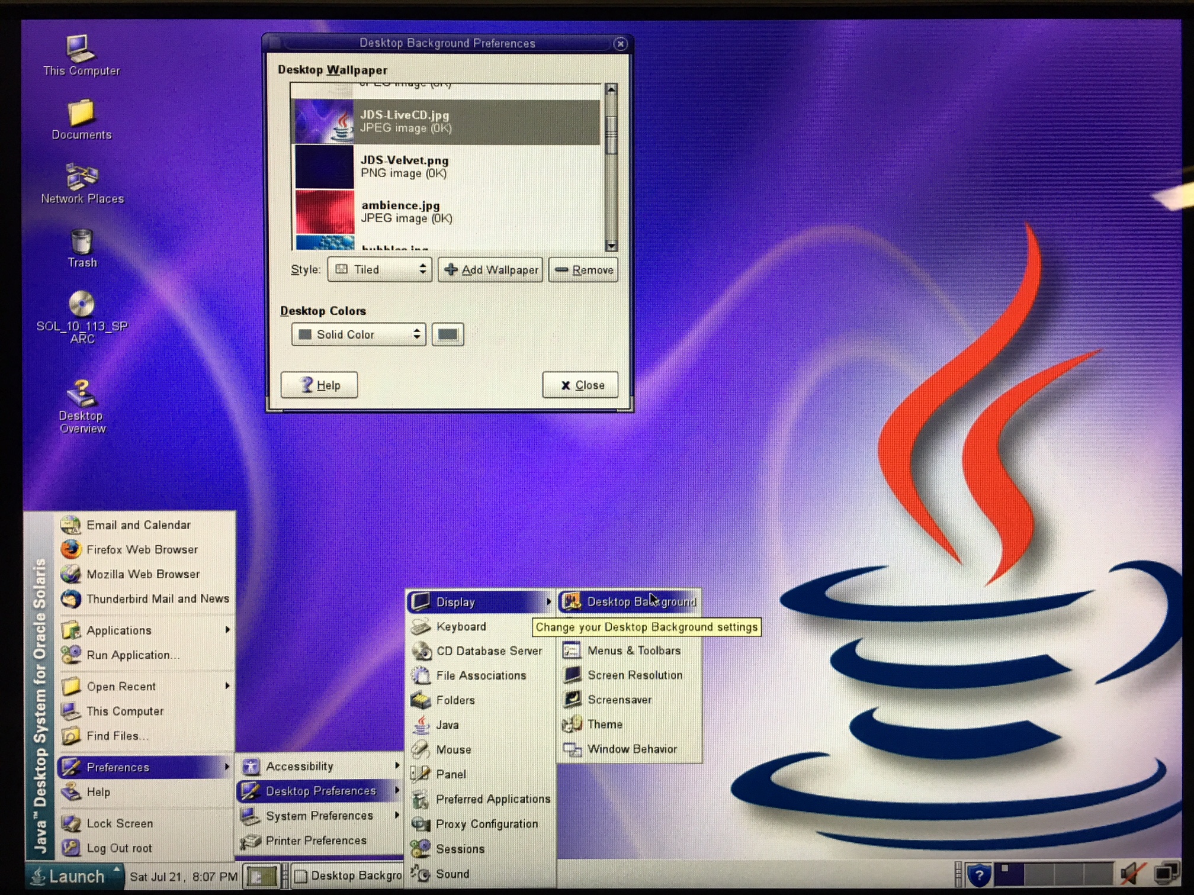Image resolution: width=1194 pixels, height=895 pixels.
Task: Open Printer Preferences entry
Action: pyautogui.click(x=320, y=841)
